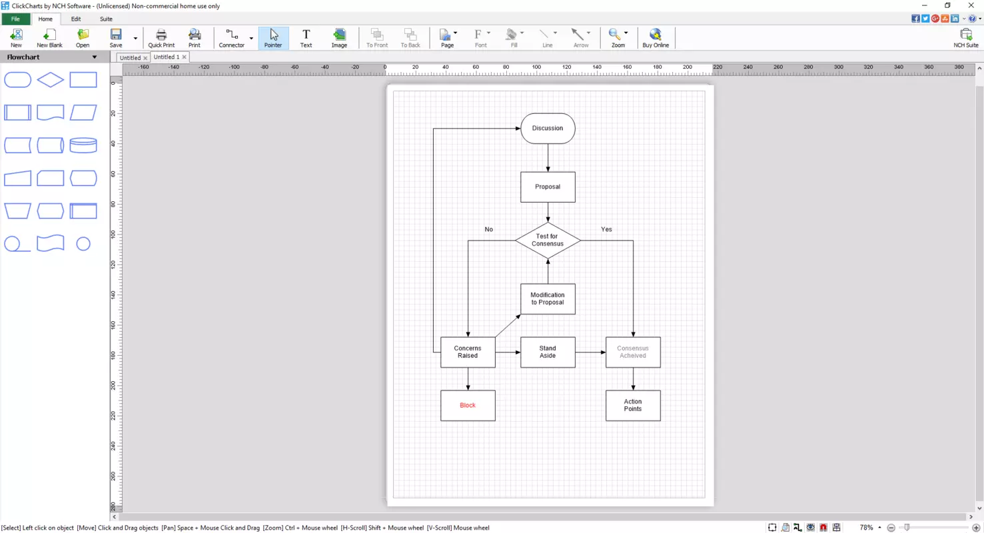The height and width of the screenshot is (533, 984).
Task: Expand the Flowchart shape category dropdown
Action: (x=94, y=57)
